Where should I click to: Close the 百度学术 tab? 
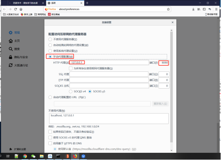(x=43, y=3)
